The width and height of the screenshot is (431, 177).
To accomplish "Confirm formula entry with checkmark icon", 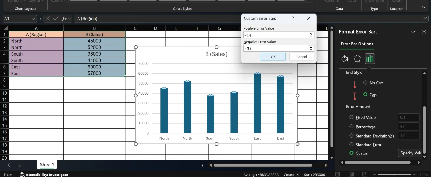I will point(56,19).
